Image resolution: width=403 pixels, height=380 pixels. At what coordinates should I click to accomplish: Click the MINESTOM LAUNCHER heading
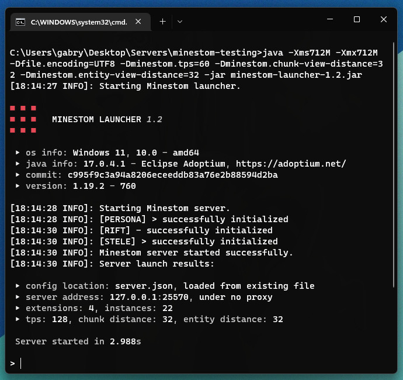coord(96,119)
